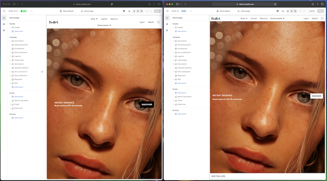Expand Bottom bar section in Bullet v6 window
327x181 pixels.
tap(173, 104)
